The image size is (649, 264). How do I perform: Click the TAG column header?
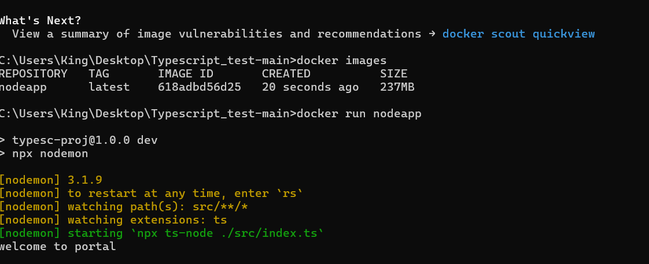coord(99,74)
